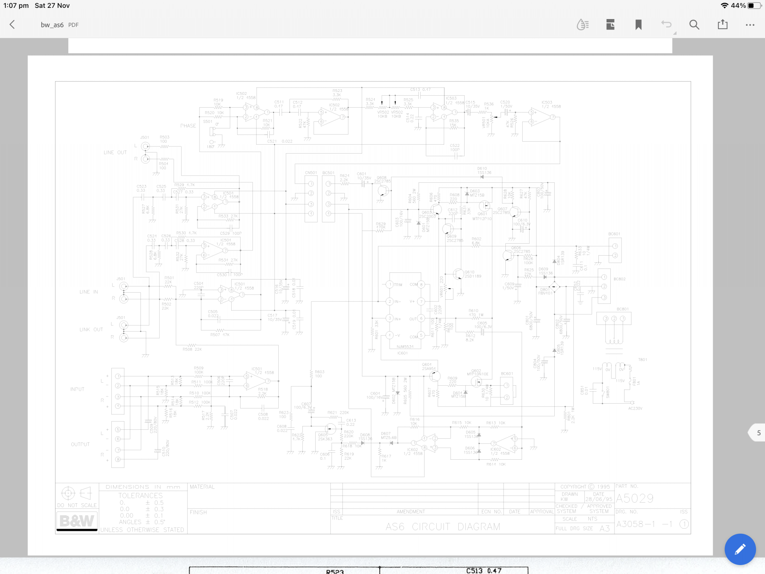
Task: Tap the B&W logo in title block
Action: [x=77, y=521]
